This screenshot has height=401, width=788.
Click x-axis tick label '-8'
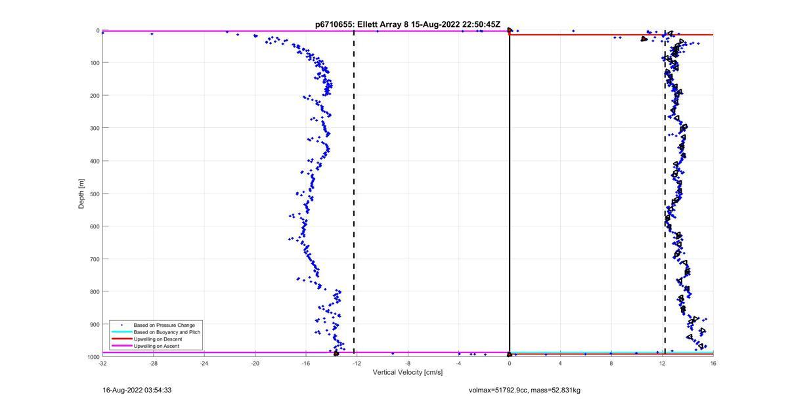tap(408, 363)
